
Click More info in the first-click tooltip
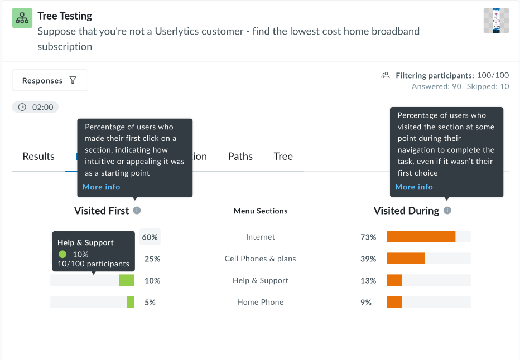[101, 187]
